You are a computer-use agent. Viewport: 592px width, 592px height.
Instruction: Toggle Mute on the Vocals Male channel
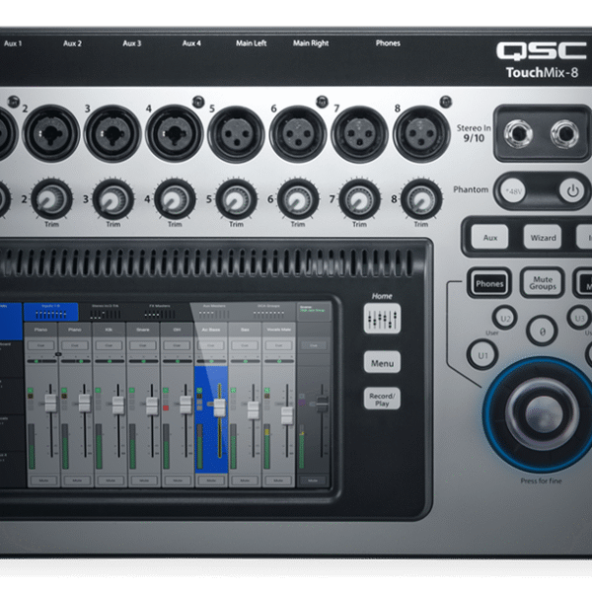(x=277, y=479)
